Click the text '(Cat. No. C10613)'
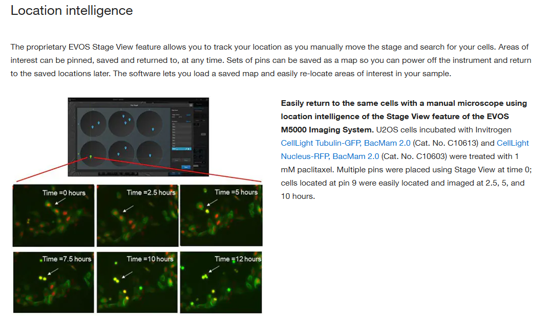Image resolution: width=551 pixels, height=318 pixels. click(446, 143)
